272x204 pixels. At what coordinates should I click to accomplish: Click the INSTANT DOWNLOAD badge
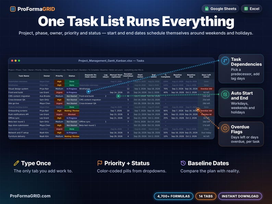pyautogui.click(x=240, y=196)
